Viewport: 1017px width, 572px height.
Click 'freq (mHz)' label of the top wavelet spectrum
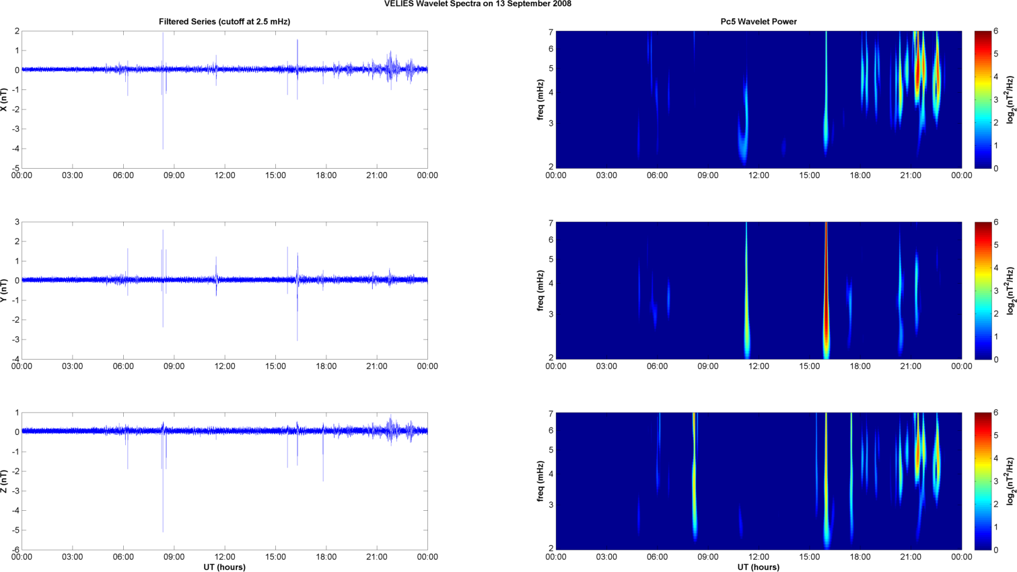540,99
